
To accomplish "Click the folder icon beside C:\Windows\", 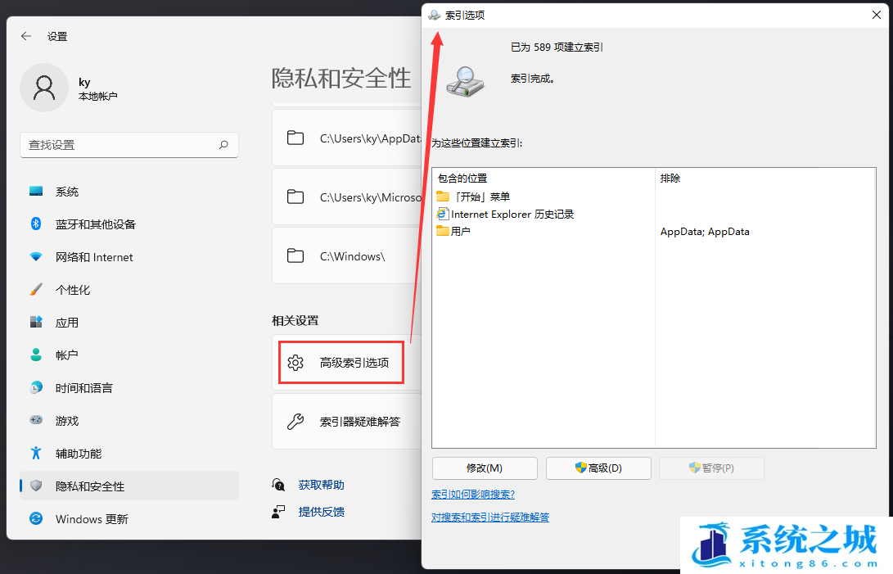I will 295,256.
